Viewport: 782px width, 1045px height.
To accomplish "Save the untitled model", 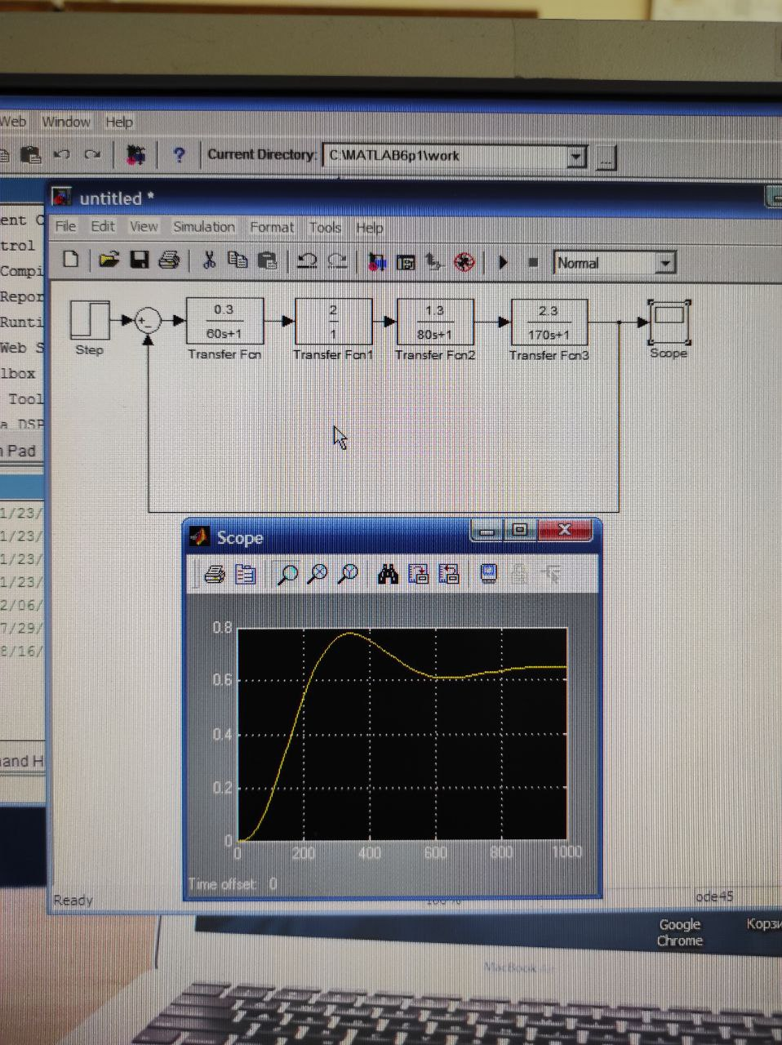I will 140,260.
